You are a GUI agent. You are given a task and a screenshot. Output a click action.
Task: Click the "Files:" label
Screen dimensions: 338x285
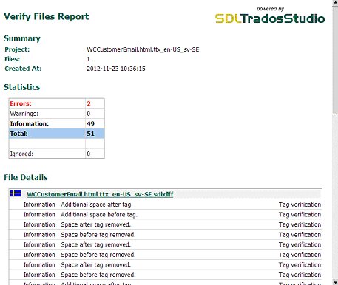point(13,59)
